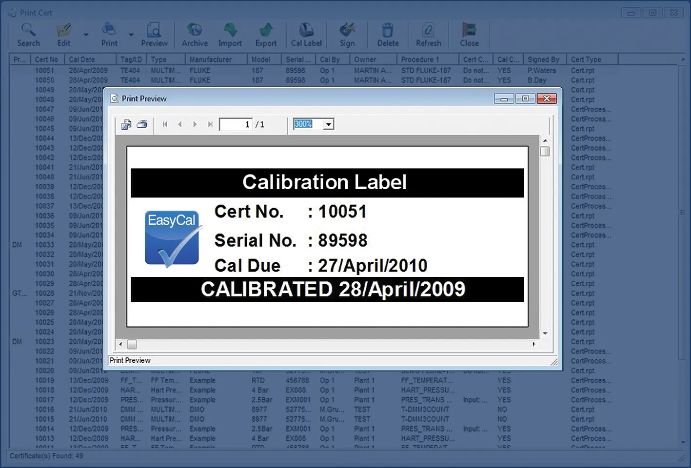Open the Search tool
The height and width of the screenshot is (468, 691).
pos(28,34)
